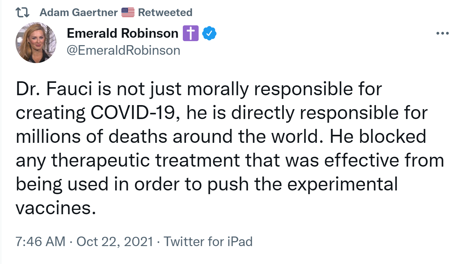Click the 7:46 AM timestamp

pos(40,241)
